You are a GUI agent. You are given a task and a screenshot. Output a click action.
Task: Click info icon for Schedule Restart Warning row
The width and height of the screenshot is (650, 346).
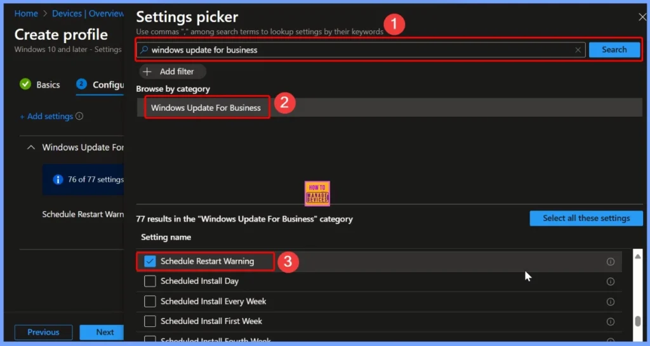(x=610, y=261)
